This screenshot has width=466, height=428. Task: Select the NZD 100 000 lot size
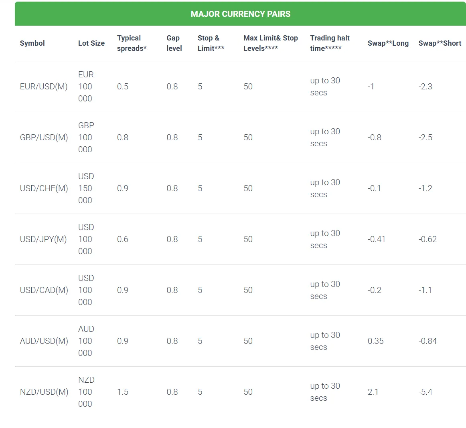(x=86, y=392)
